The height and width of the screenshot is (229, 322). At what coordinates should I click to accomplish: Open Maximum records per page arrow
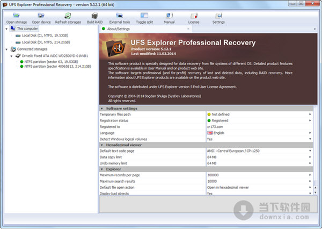point(310,175)
